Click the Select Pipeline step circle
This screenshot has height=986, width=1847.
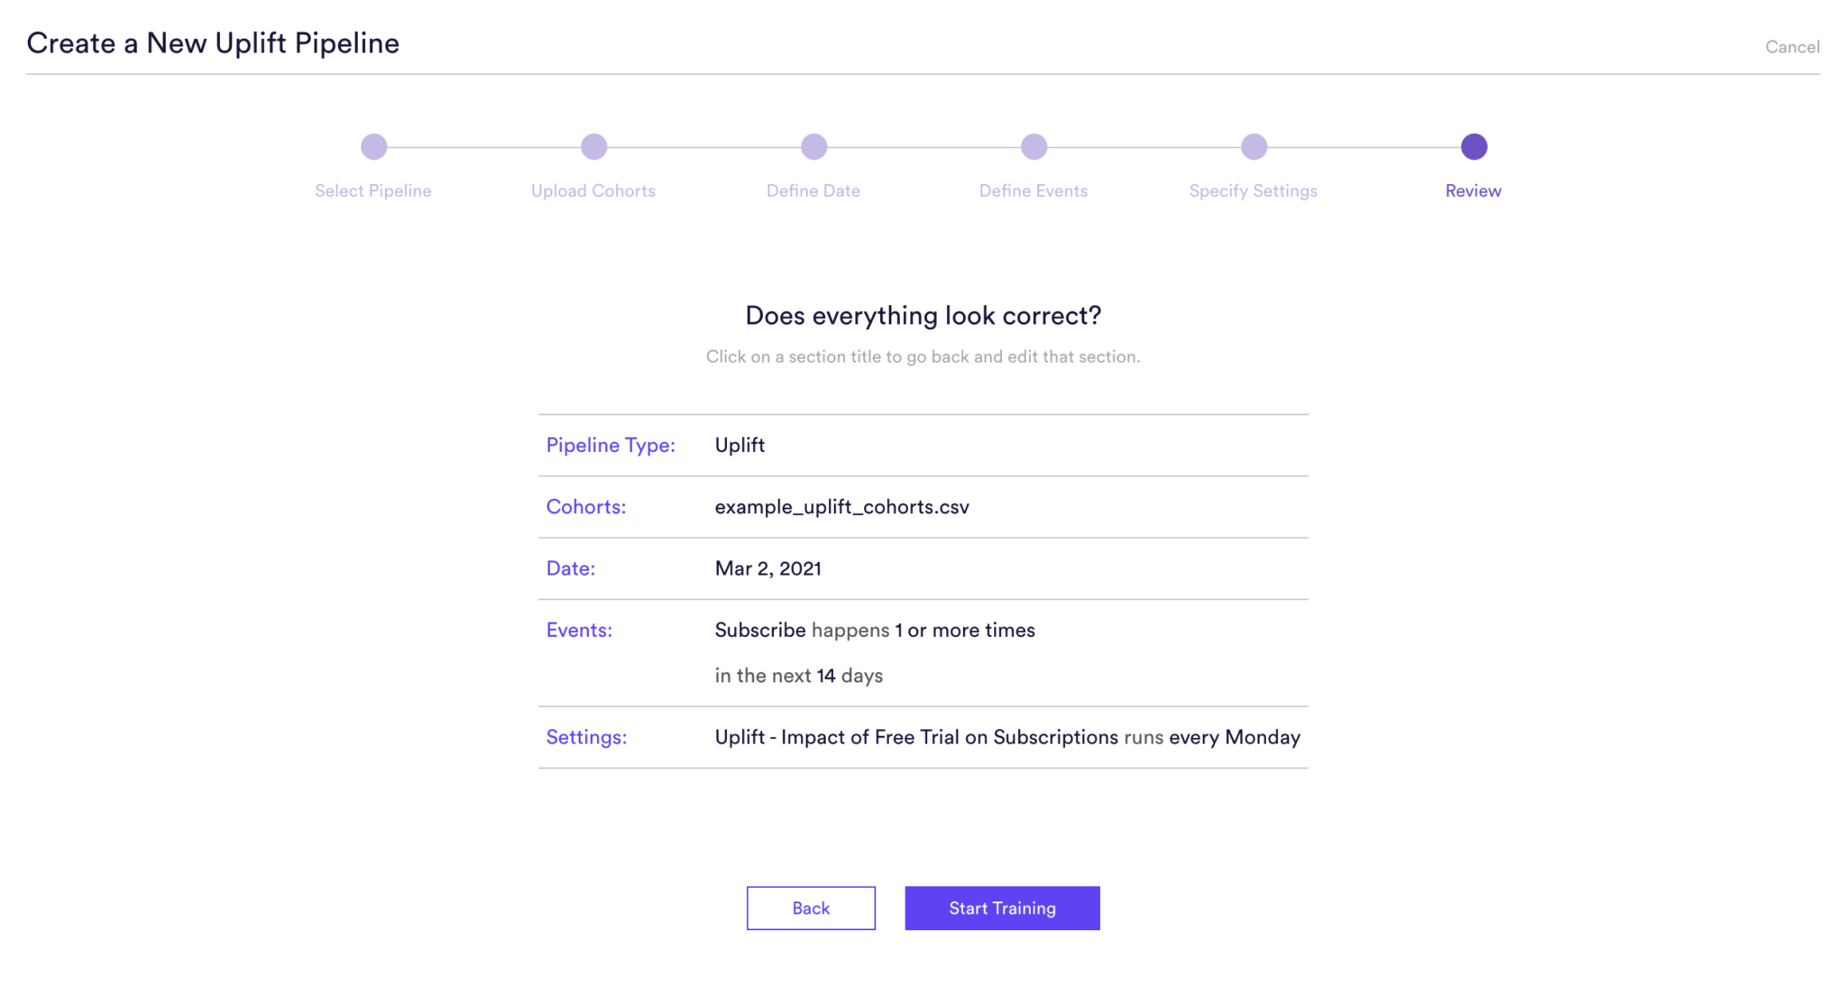373,146
